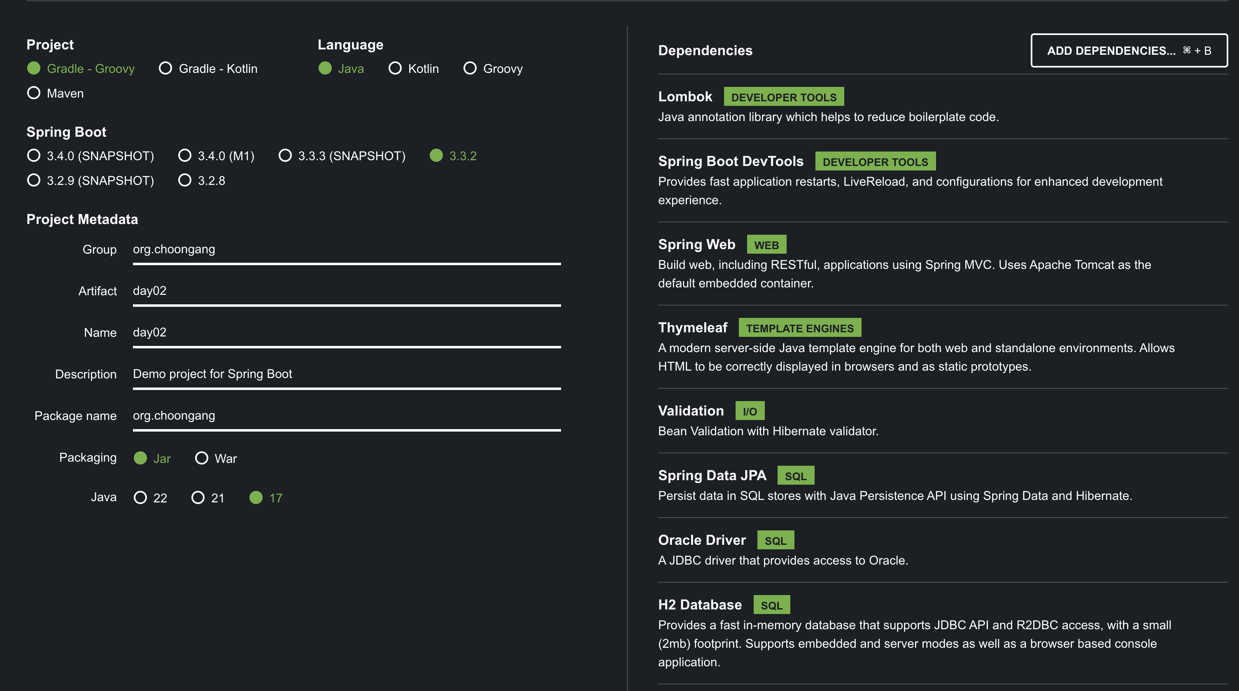
Task: Choose War packaging format
Action: (202, 458)
